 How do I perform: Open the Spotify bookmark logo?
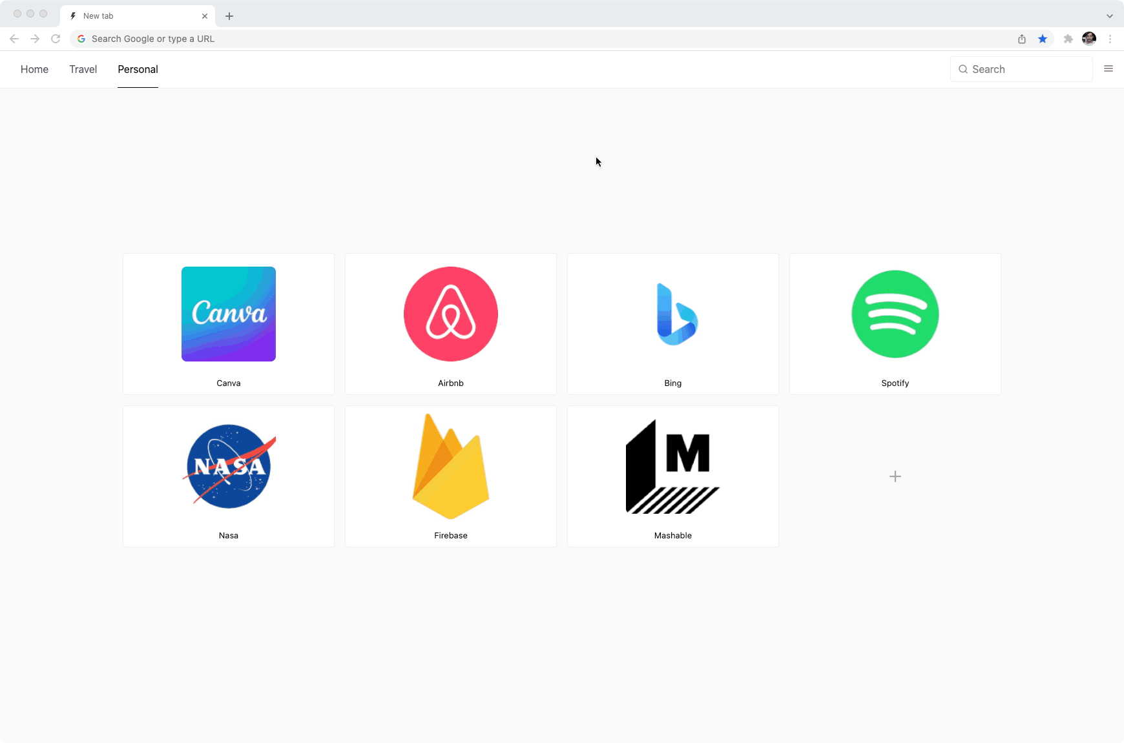click(x=895, y=314)
